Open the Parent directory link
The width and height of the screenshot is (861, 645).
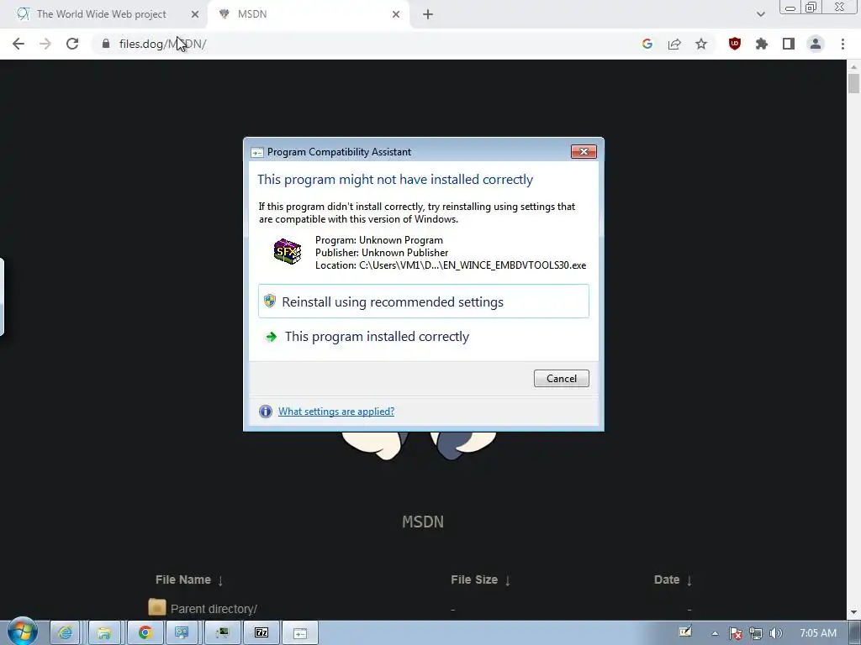pos(214,609)
